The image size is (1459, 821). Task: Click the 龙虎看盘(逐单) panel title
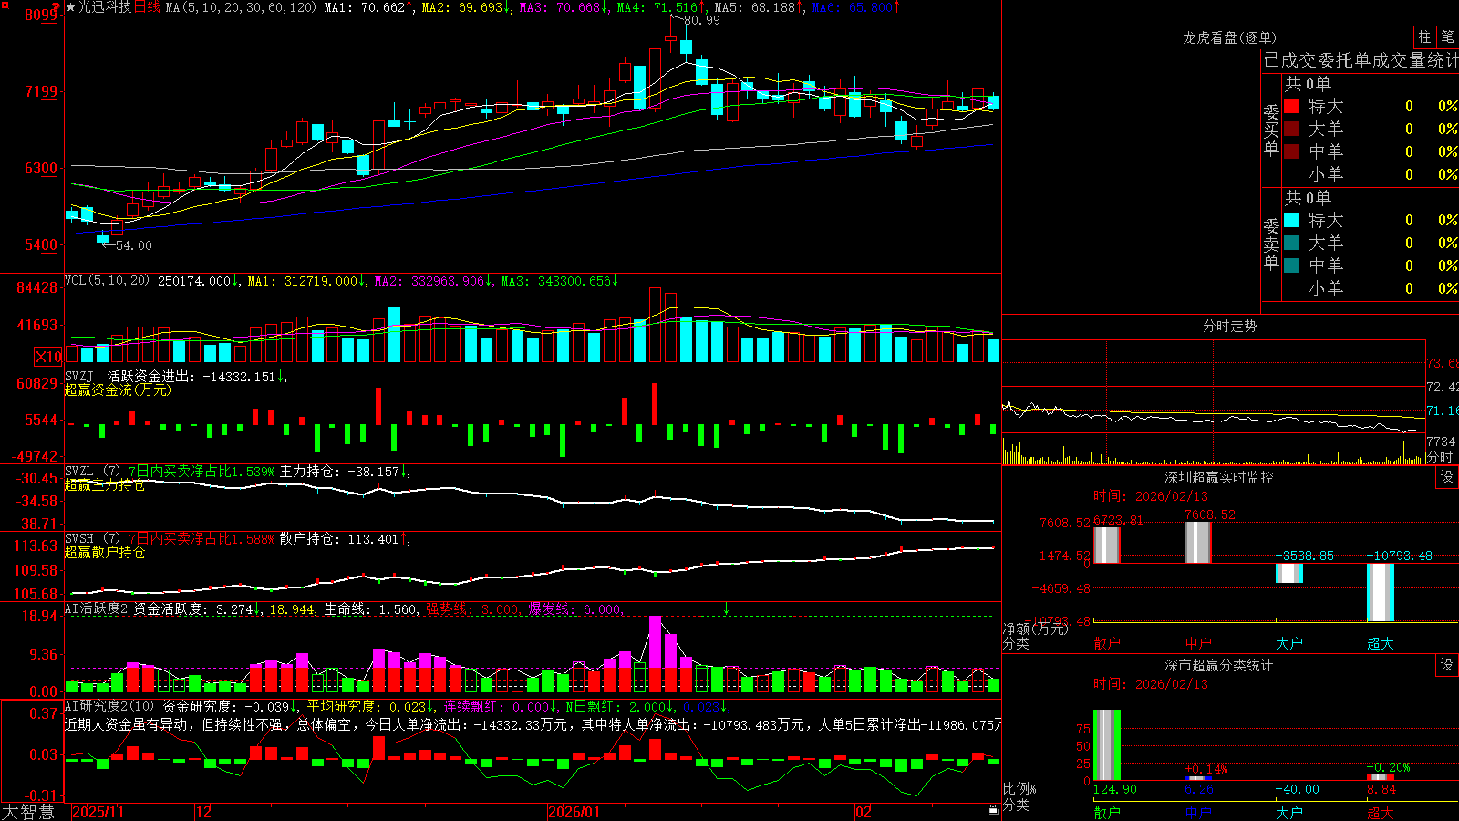[x=1230, y=37]
